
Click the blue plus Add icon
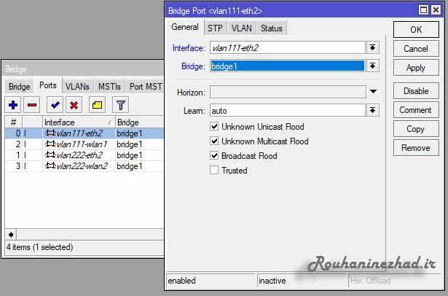pyautogui.click(x=13, y=105)
